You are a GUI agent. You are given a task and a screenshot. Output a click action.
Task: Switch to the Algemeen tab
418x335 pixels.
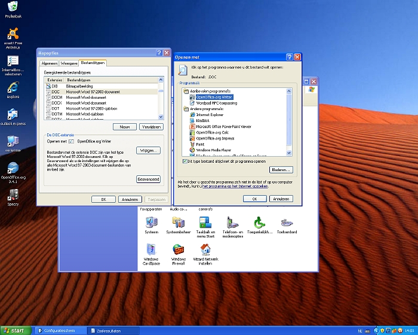click(x=50, y=63)
